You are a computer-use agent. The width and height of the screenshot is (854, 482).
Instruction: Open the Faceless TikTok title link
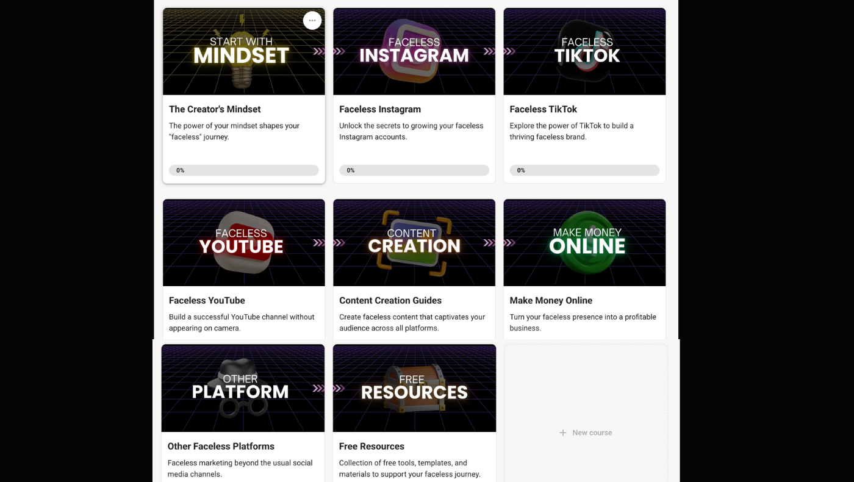pyautogui.click(x=543, y=109)
